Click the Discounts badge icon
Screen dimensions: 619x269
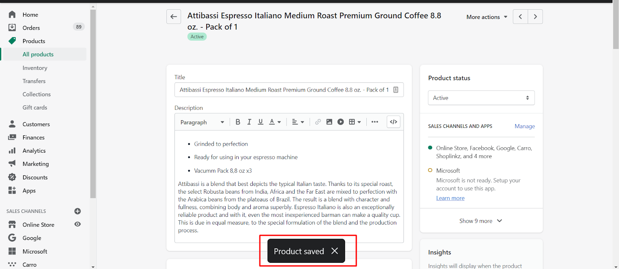point(12,177)
